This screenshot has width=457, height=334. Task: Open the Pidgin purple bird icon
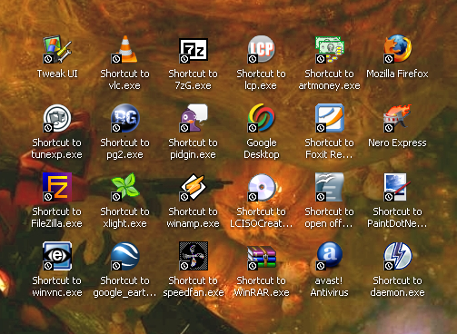[x=194, y=118]
